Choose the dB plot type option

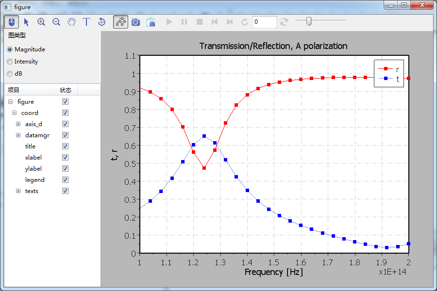click(x=10, y=74)
